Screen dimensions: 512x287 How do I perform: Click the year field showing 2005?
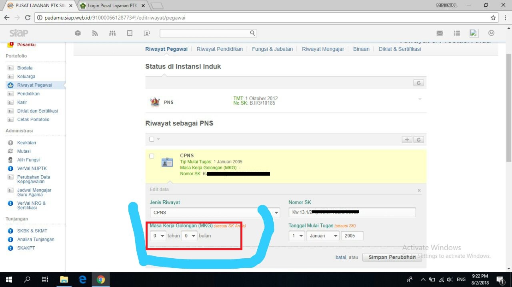(x=352, y=236)
